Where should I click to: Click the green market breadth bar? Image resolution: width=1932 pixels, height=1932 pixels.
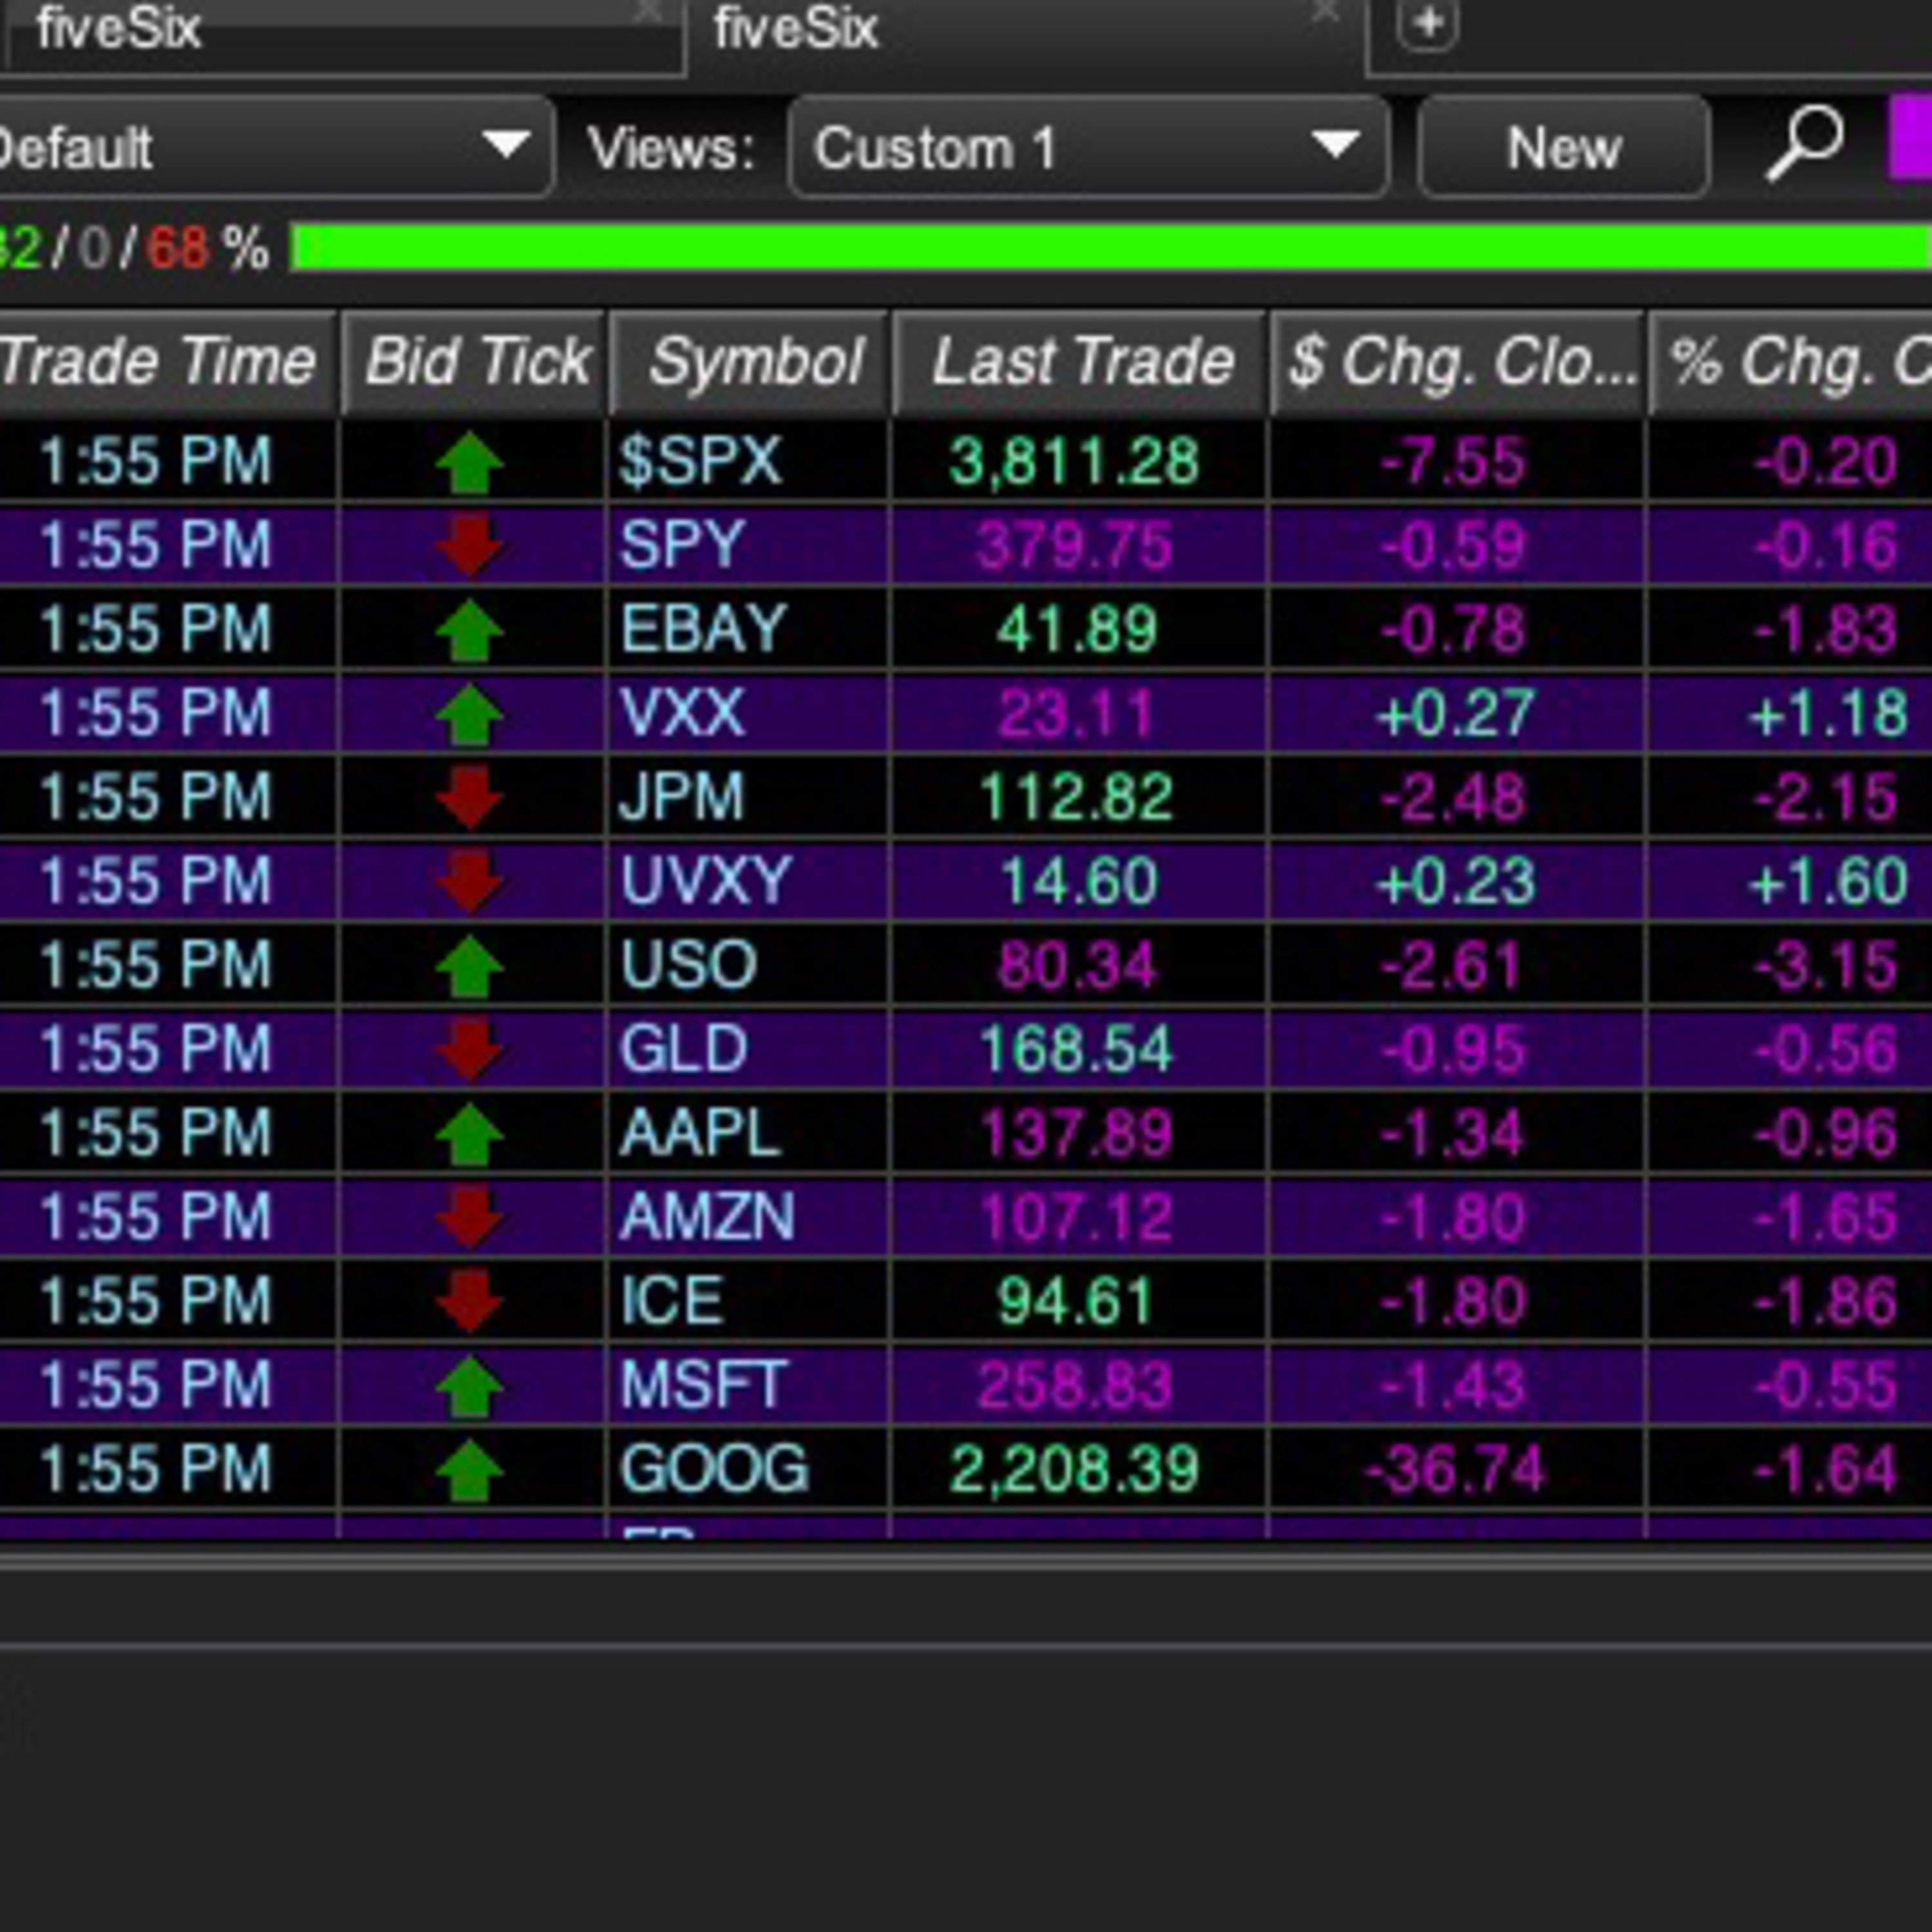[1111, 248]
